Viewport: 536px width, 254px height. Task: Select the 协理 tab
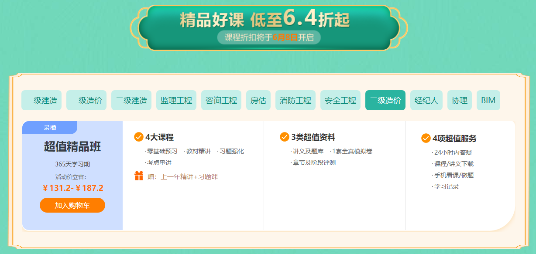[460, 100]
